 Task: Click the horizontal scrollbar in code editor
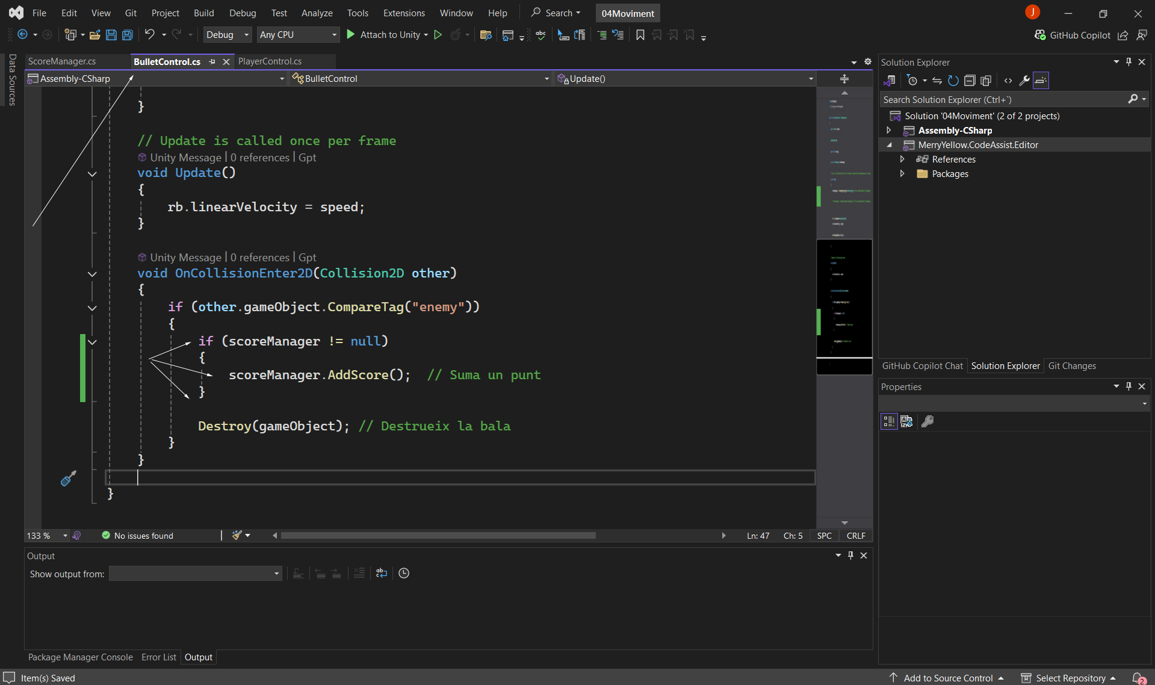click(x=438, y=536)
